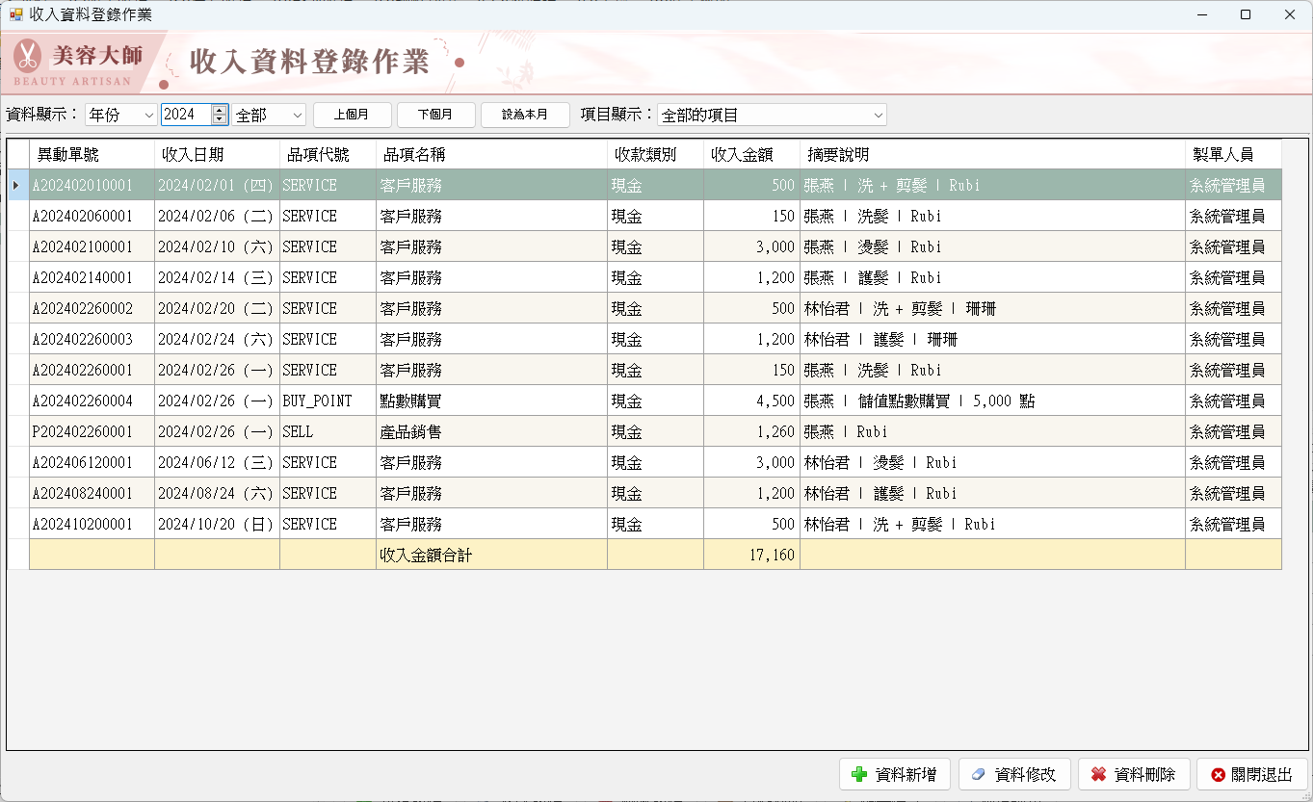
Task: Click the 1,260 income amount cell
Action: point(751,431)
